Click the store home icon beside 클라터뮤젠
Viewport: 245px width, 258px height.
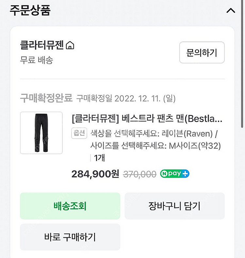[70, 45]
